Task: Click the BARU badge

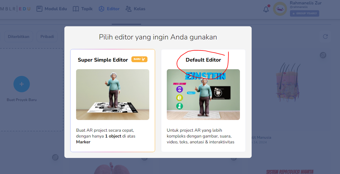Action: 140,59
